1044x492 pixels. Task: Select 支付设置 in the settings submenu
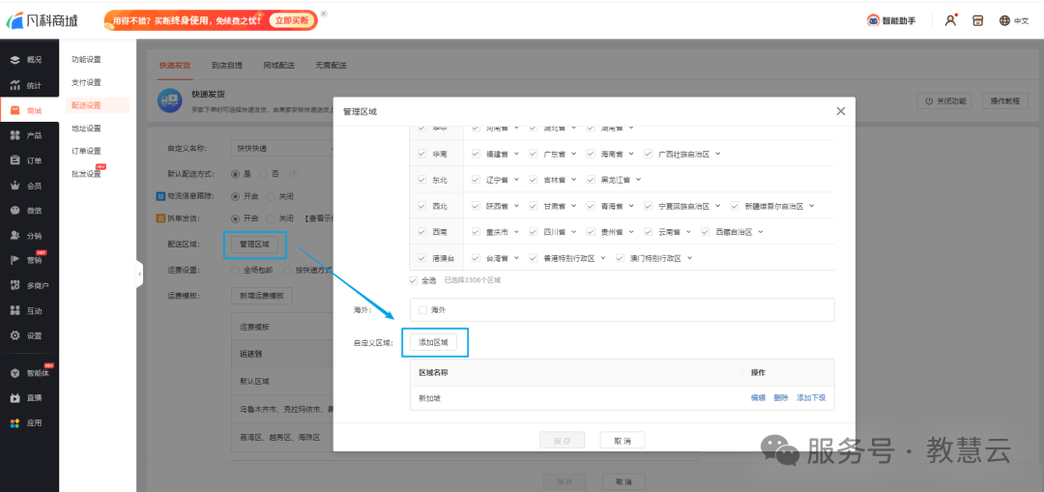point(86,82)
